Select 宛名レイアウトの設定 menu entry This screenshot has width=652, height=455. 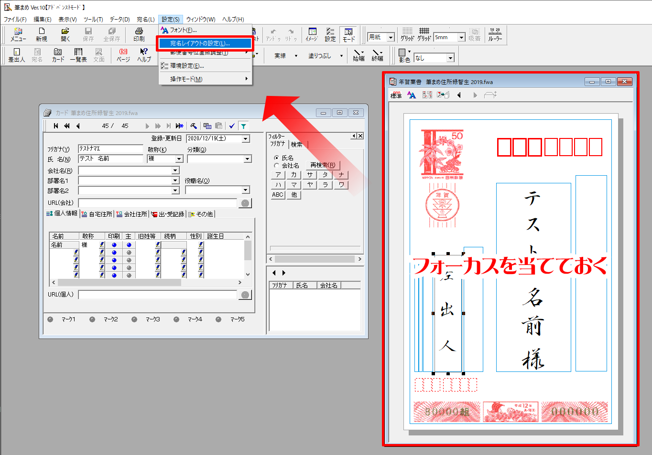[x=205, y=43]
